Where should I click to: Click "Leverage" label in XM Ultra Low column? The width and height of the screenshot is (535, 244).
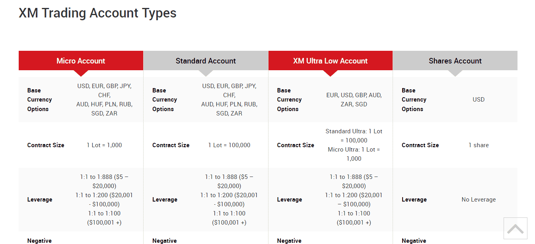click(290, 200)
